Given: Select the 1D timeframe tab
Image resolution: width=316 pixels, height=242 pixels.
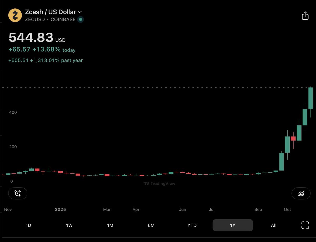Looking at the screenshot, I should click(x=28, y=225).
